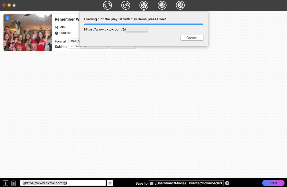This screenshot has width=287, height=187.
Task: Click the 00:01:01 duration text
Action: tap(65, 33)
